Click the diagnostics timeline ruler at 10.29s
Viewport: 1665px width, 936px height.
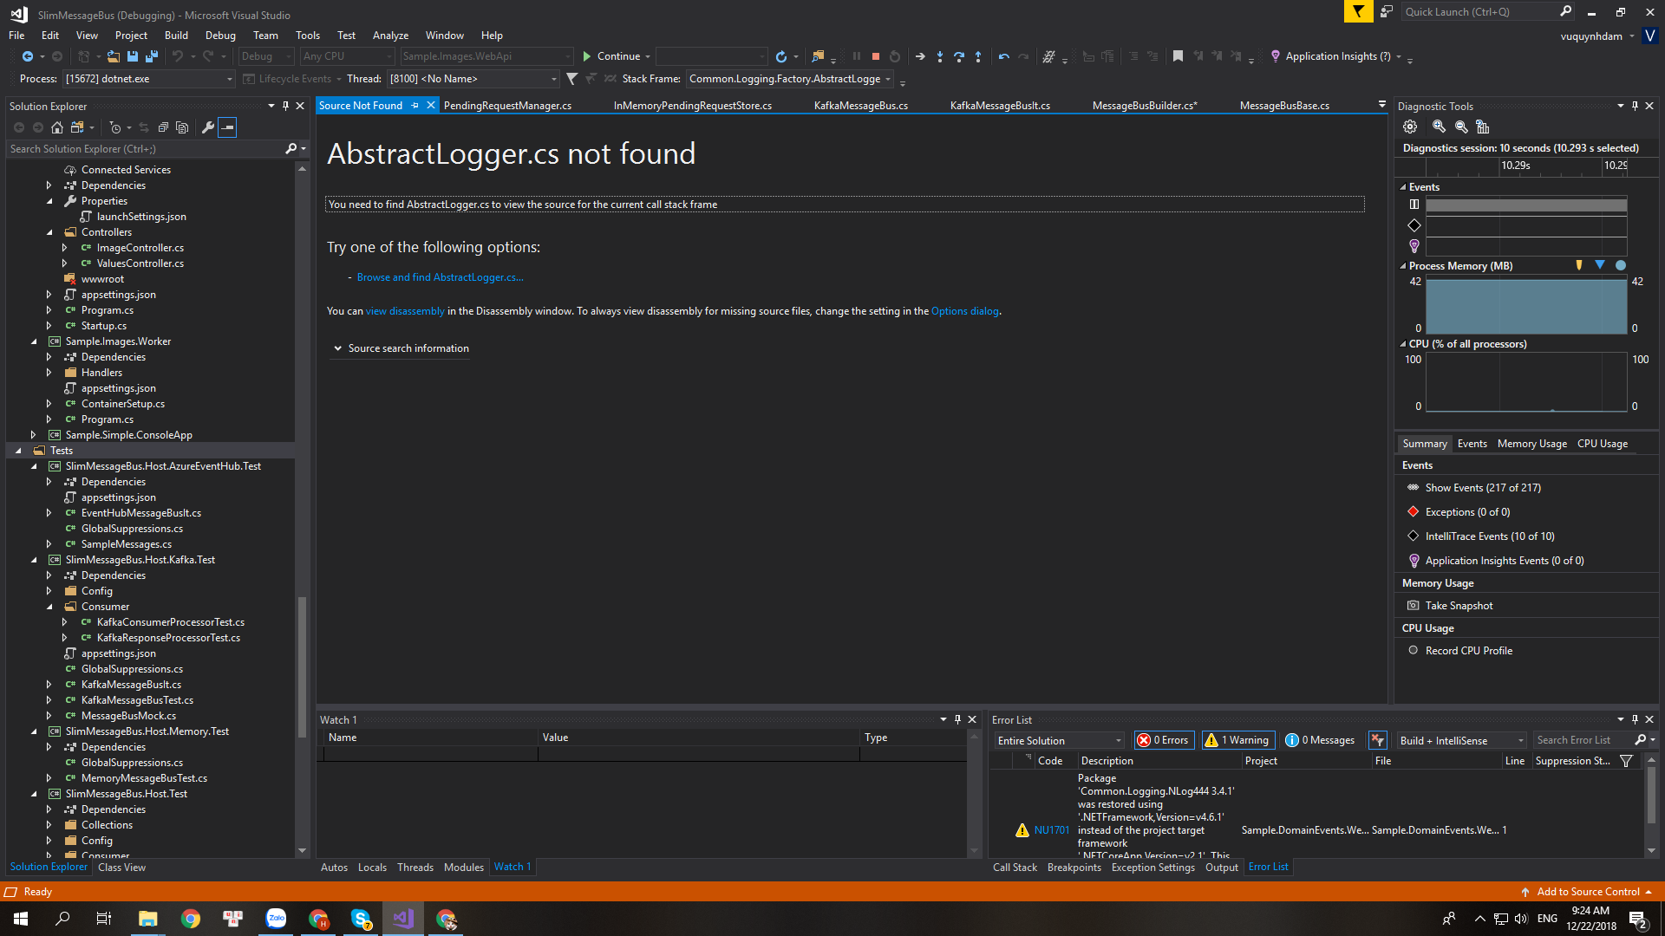click(x=1516, y=166)
